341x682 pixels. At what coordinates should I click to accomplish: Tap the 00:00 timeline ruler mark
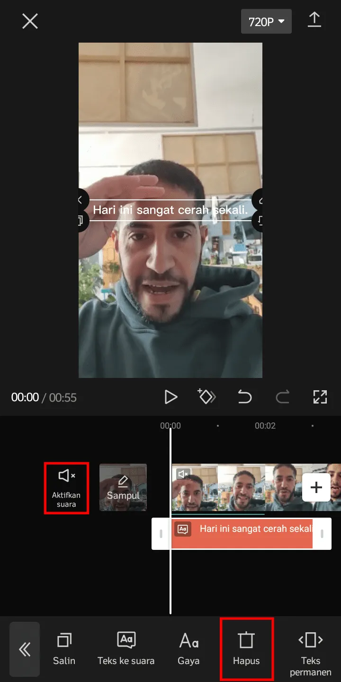pyautogui.click(x=170, y=426)
